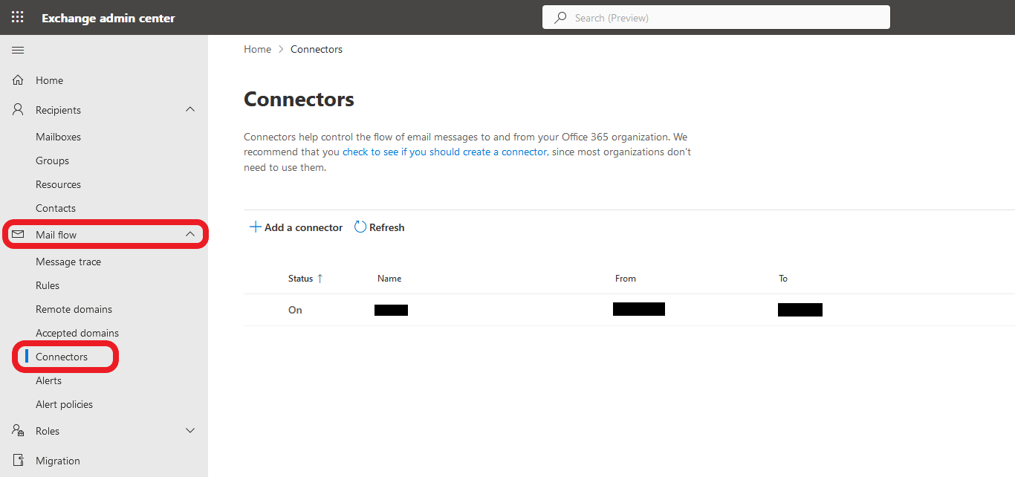
Task: Select the Migration icon
Action: point(17,460)
